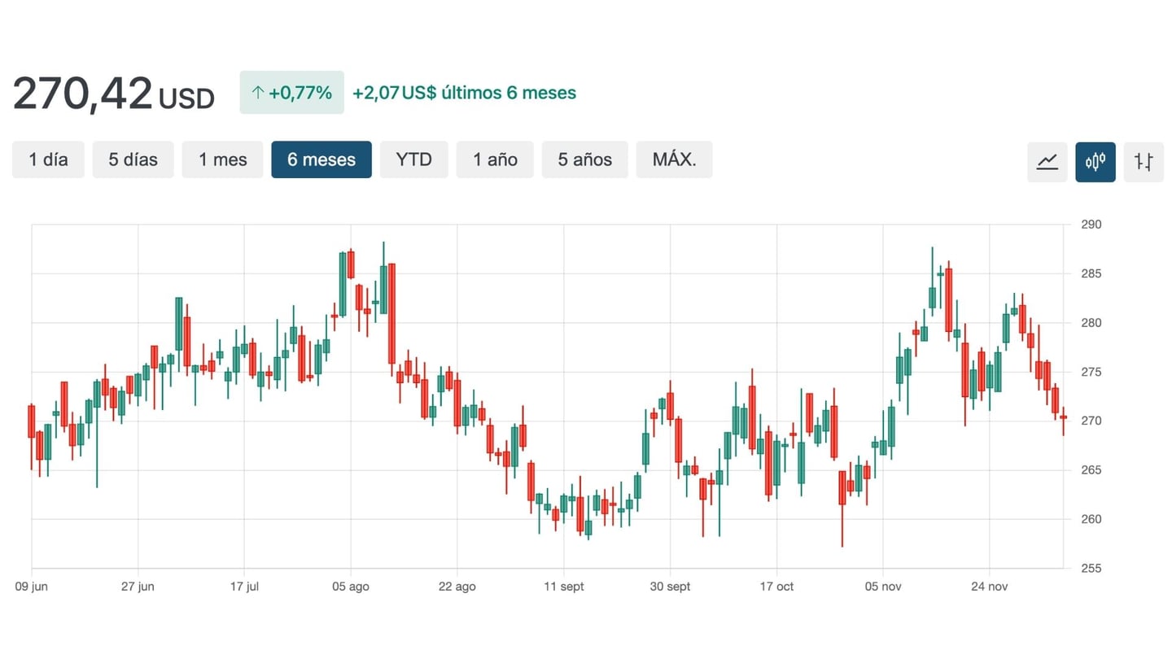This screenshot has height=659, width=1172.
Task: Click the 24 nov date label
Action: tap(989, 586)
